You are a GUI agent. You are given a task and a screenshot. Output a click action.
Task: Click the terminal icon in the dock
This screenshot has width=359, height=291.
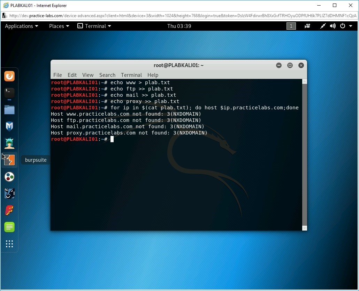tap(9, 93)
